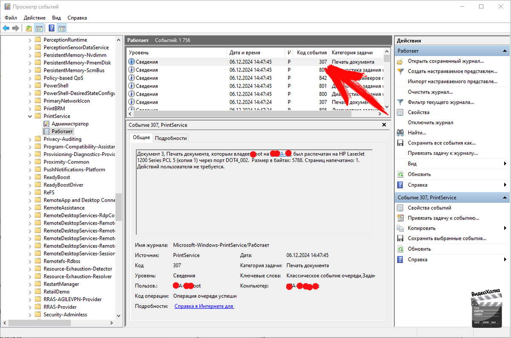Sort by Код события column header
Screen dimensions: 511x338
(x=312, y=53)
